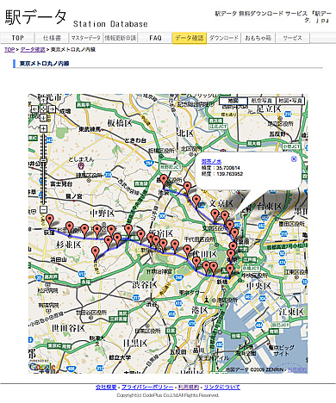This screenshot has width=336, height=403.
Task: Pan the map down with the arrow
Action: pos(43,118)
